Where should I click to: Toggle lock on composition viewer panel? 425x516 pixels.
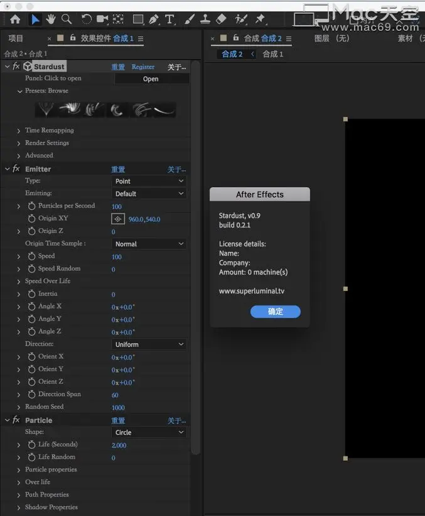coord(235,38)
